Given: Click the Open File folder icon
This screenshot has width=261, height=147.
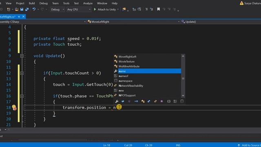Looking at the screenshot, I should [17, 9].
